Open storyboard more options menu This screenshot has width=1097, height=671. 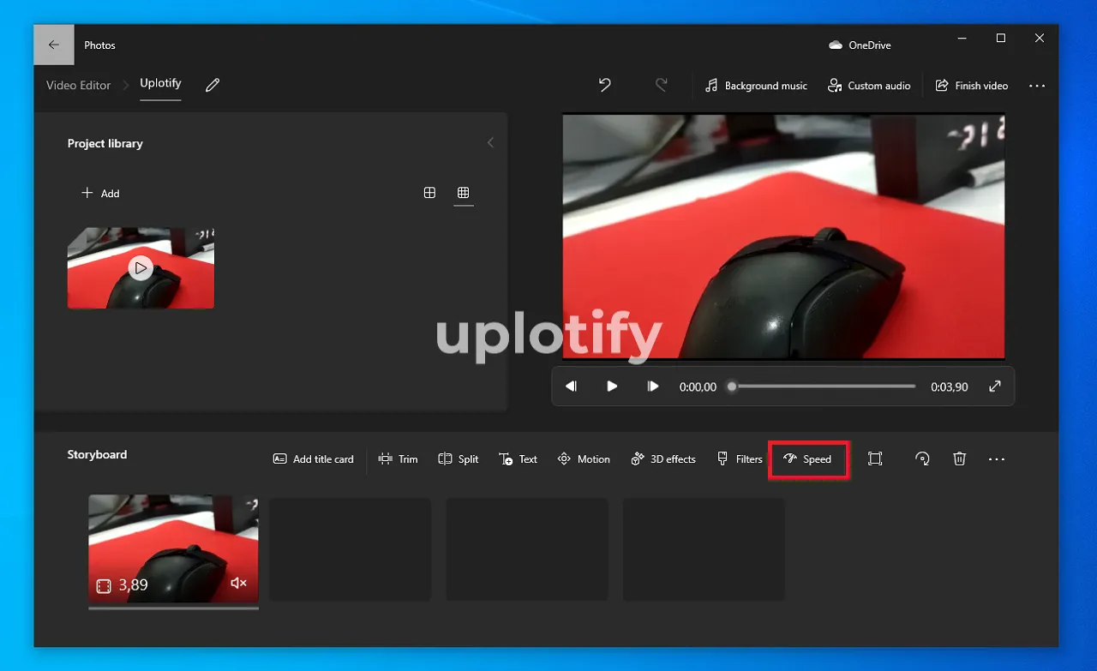(x=996, y=459)
